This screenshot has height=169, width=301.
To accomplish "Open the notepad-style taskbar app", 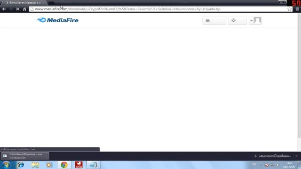I will pyautogui.click(x=93, y=165).
